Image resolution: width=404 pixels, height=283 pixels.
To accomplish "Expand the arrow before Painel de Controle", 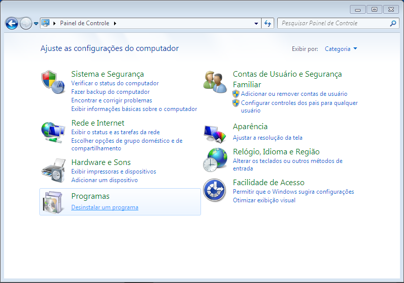I will 55,23.
